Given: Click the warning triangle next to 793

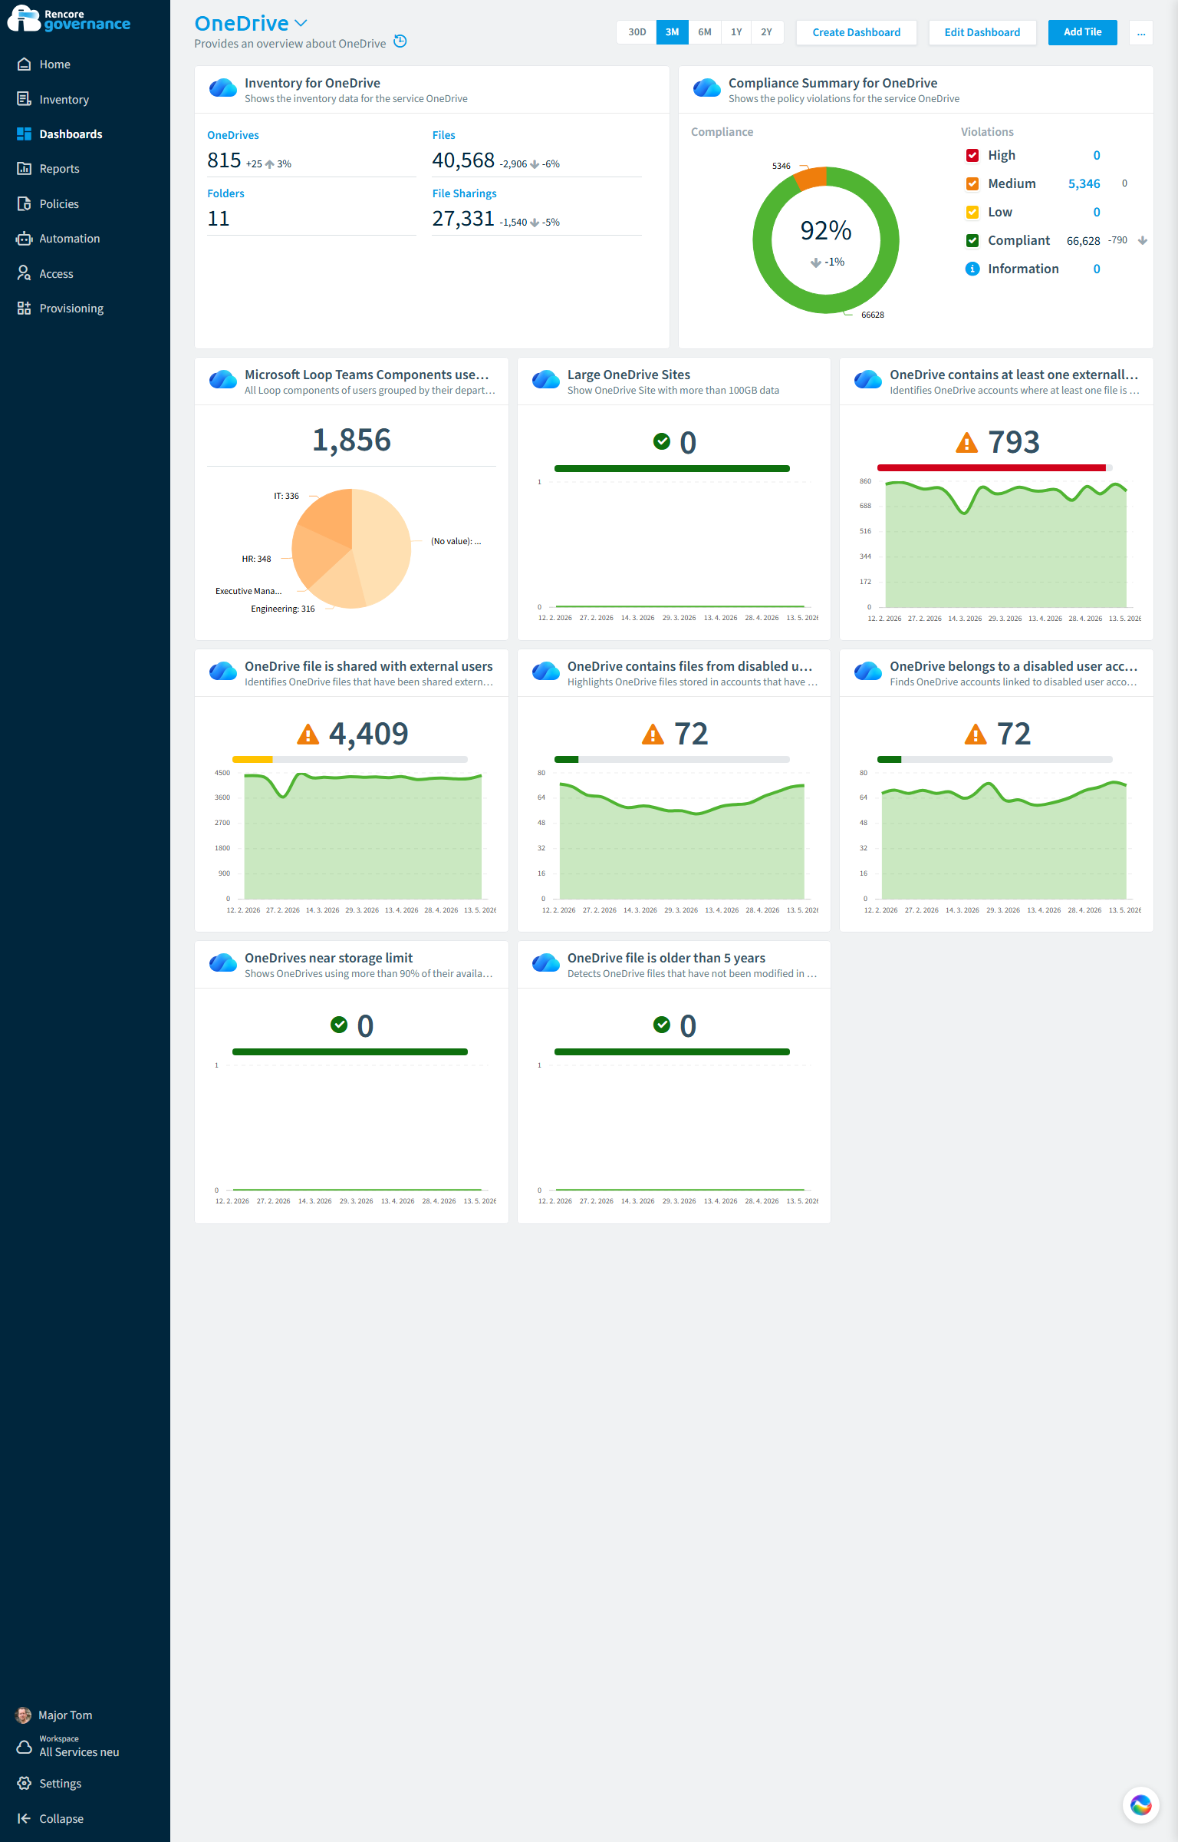Looking at the screenshot, I should pyautogui.click(x=967, y=443).
